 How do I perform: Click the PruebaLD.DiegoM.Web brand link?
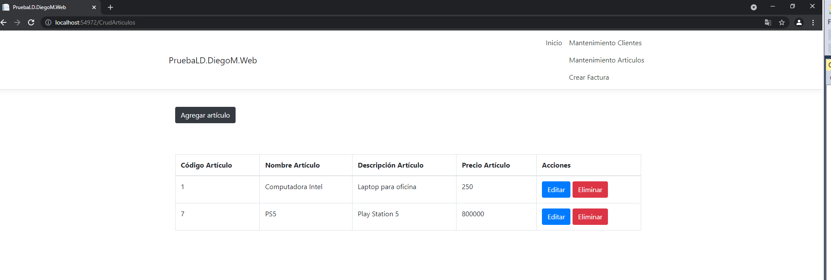[x=213, y=61]
